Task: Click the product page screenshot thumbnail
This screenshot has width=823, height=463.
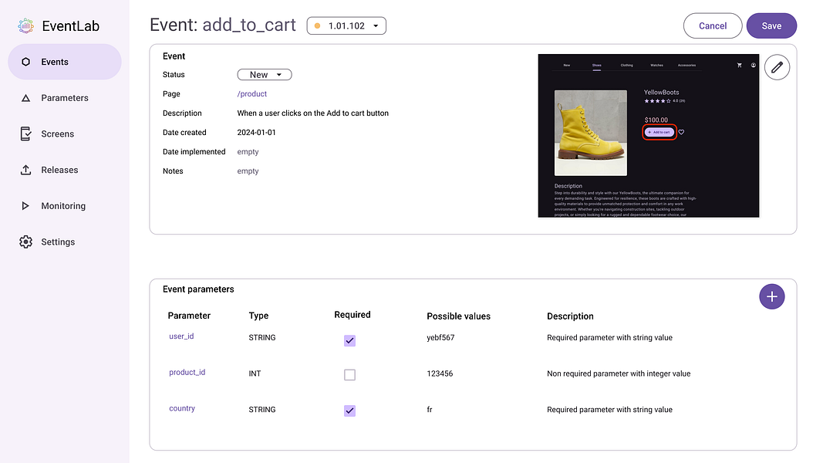Action: [648, 136]
